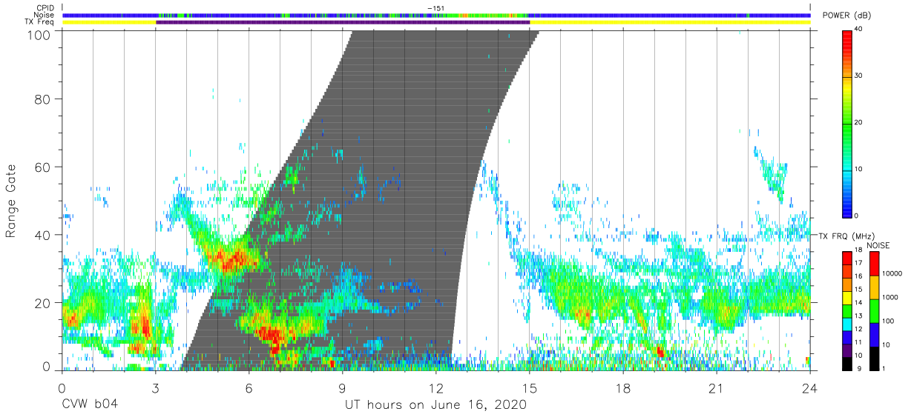Select the cyan 12-13 MHz frequency swatch

click(x=847, y=324)
